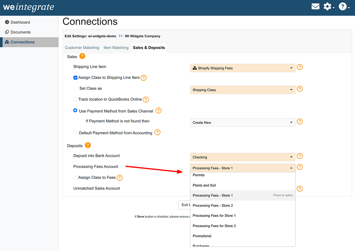Open the Shipping Class dropdown
Viewport: 355px width, 251px height.
(x=242, y=90)
